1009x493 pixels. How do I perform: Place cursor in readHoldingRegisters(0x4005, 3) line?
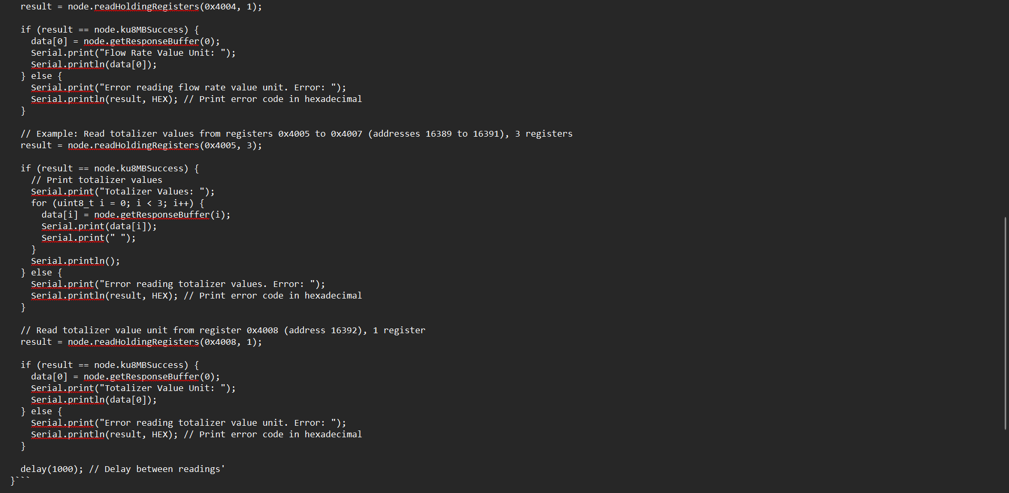coord(141,145)
